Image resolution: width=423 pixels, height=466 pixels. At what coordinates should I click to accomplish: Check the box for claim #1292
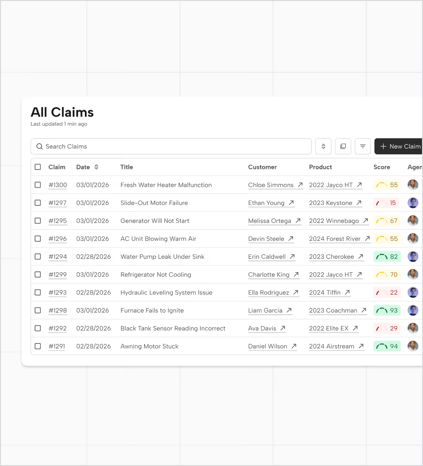(x=38, y=328)
